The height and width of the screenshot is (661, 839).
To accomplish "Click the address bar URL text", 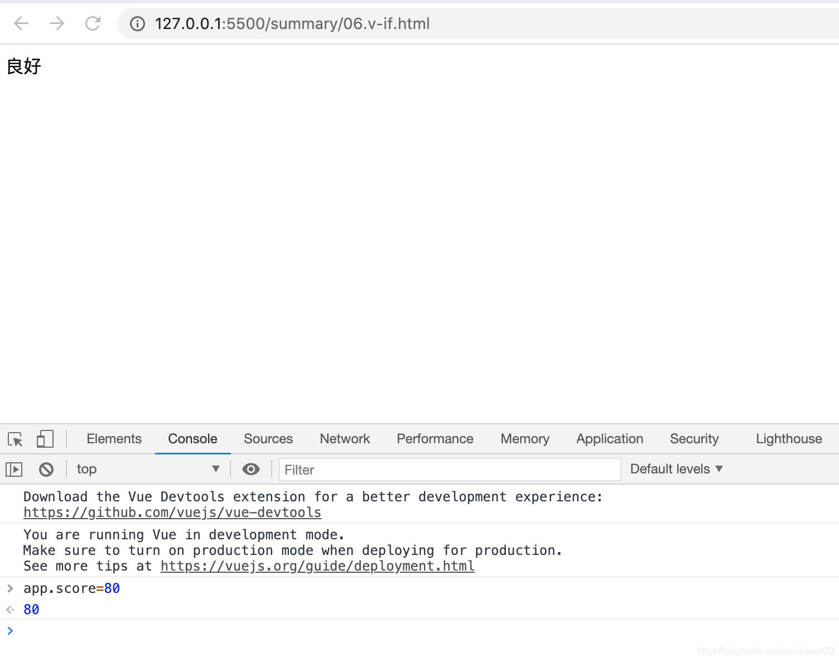I will (292, 23).
